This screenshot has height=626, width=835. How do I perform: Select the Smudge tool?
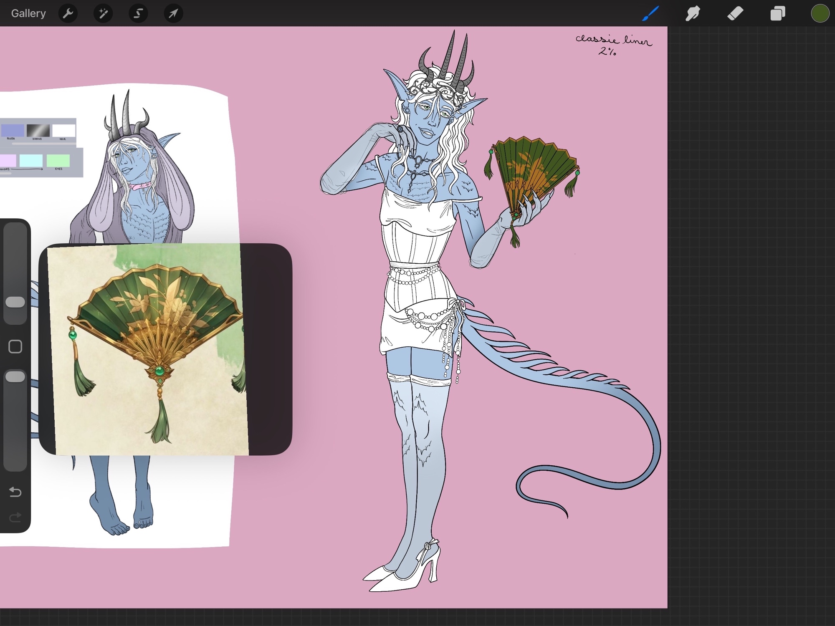[x=693, y=13]
